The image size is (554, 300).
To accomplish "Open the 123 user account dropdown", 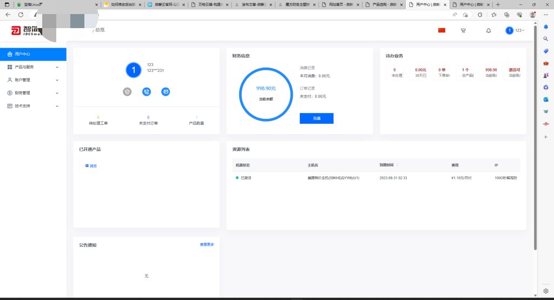I will 515,31.
